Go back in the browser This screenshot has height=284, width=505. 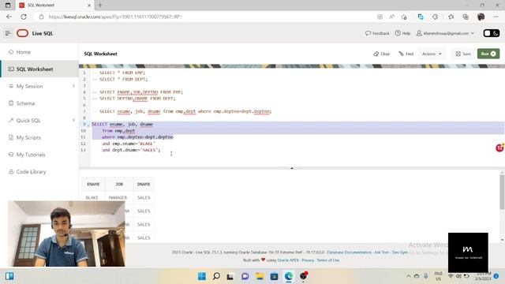click(9, 17)
